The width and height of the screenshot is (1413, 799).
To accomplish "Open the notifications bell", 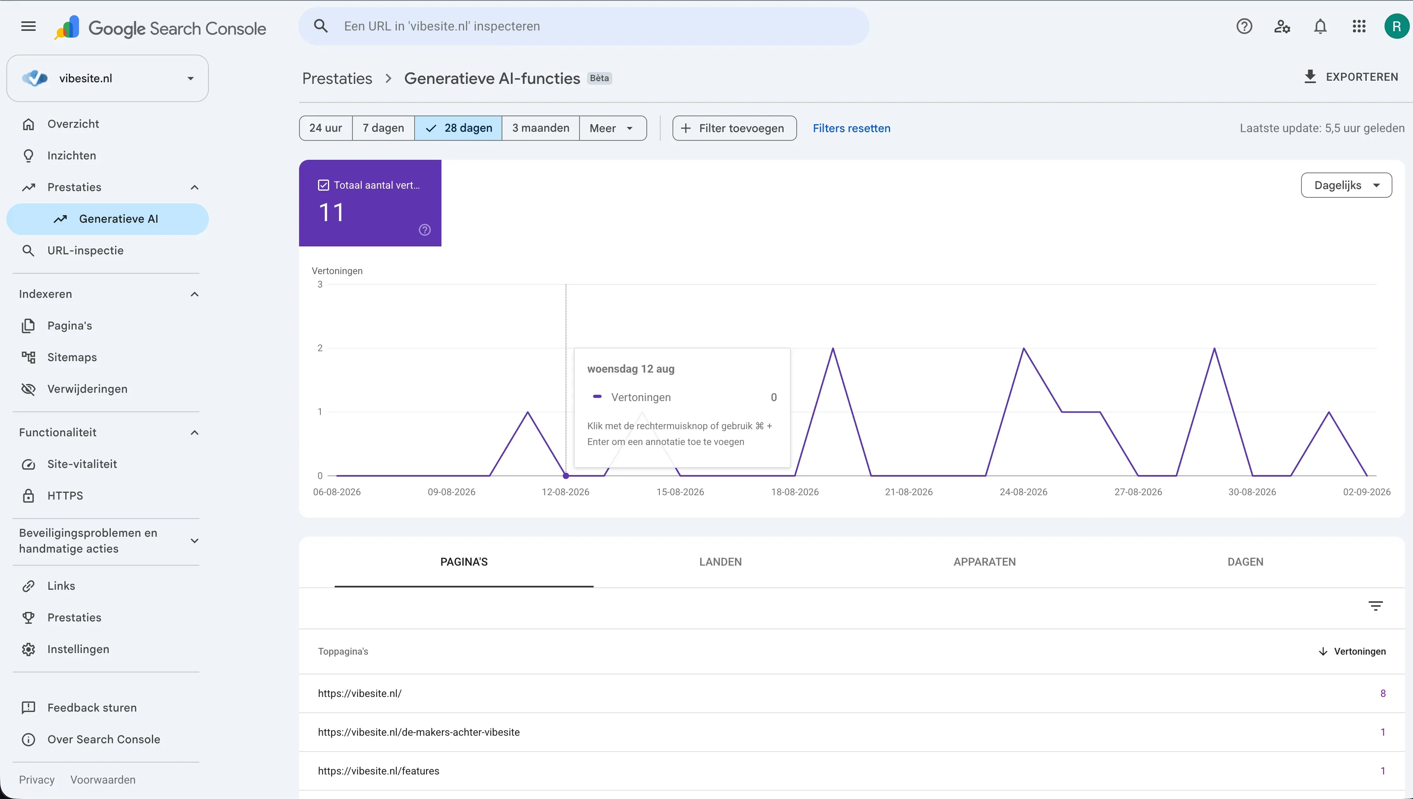I will (x=1320, y=27).
